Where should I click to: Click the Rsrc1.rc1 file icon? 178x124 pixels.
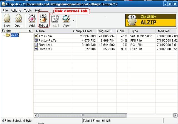coord(36,45)
